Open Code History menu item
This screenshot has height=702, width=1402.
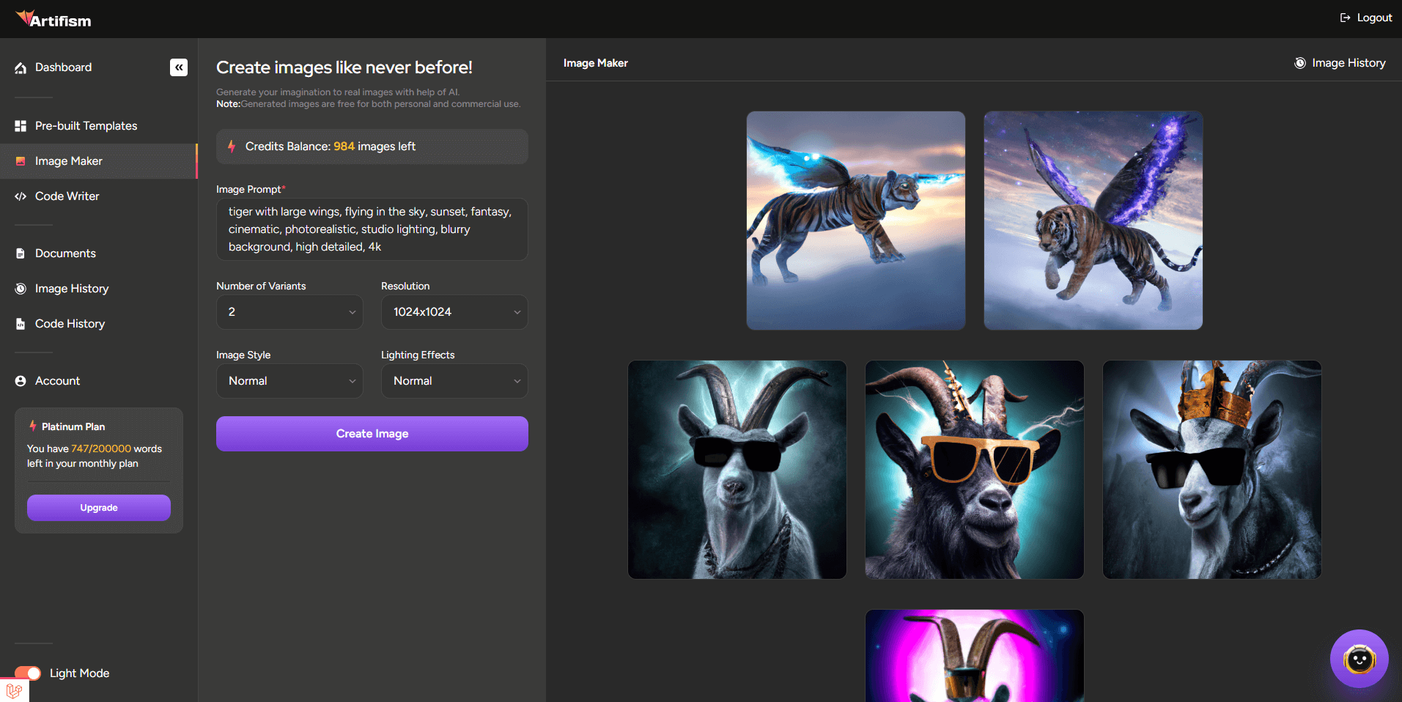98,324
